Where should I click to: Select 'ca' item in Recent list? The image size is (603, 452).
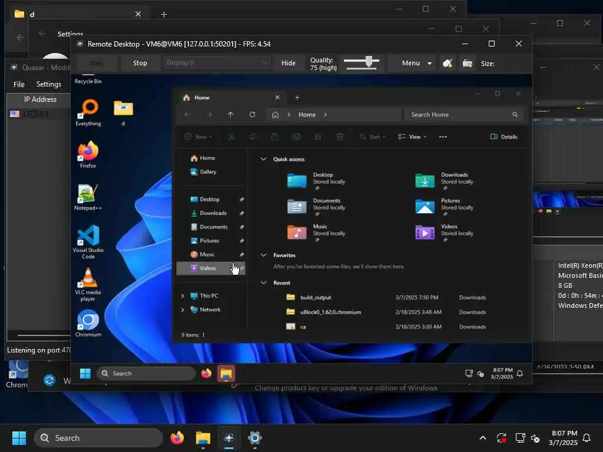(x=386, y=327)
